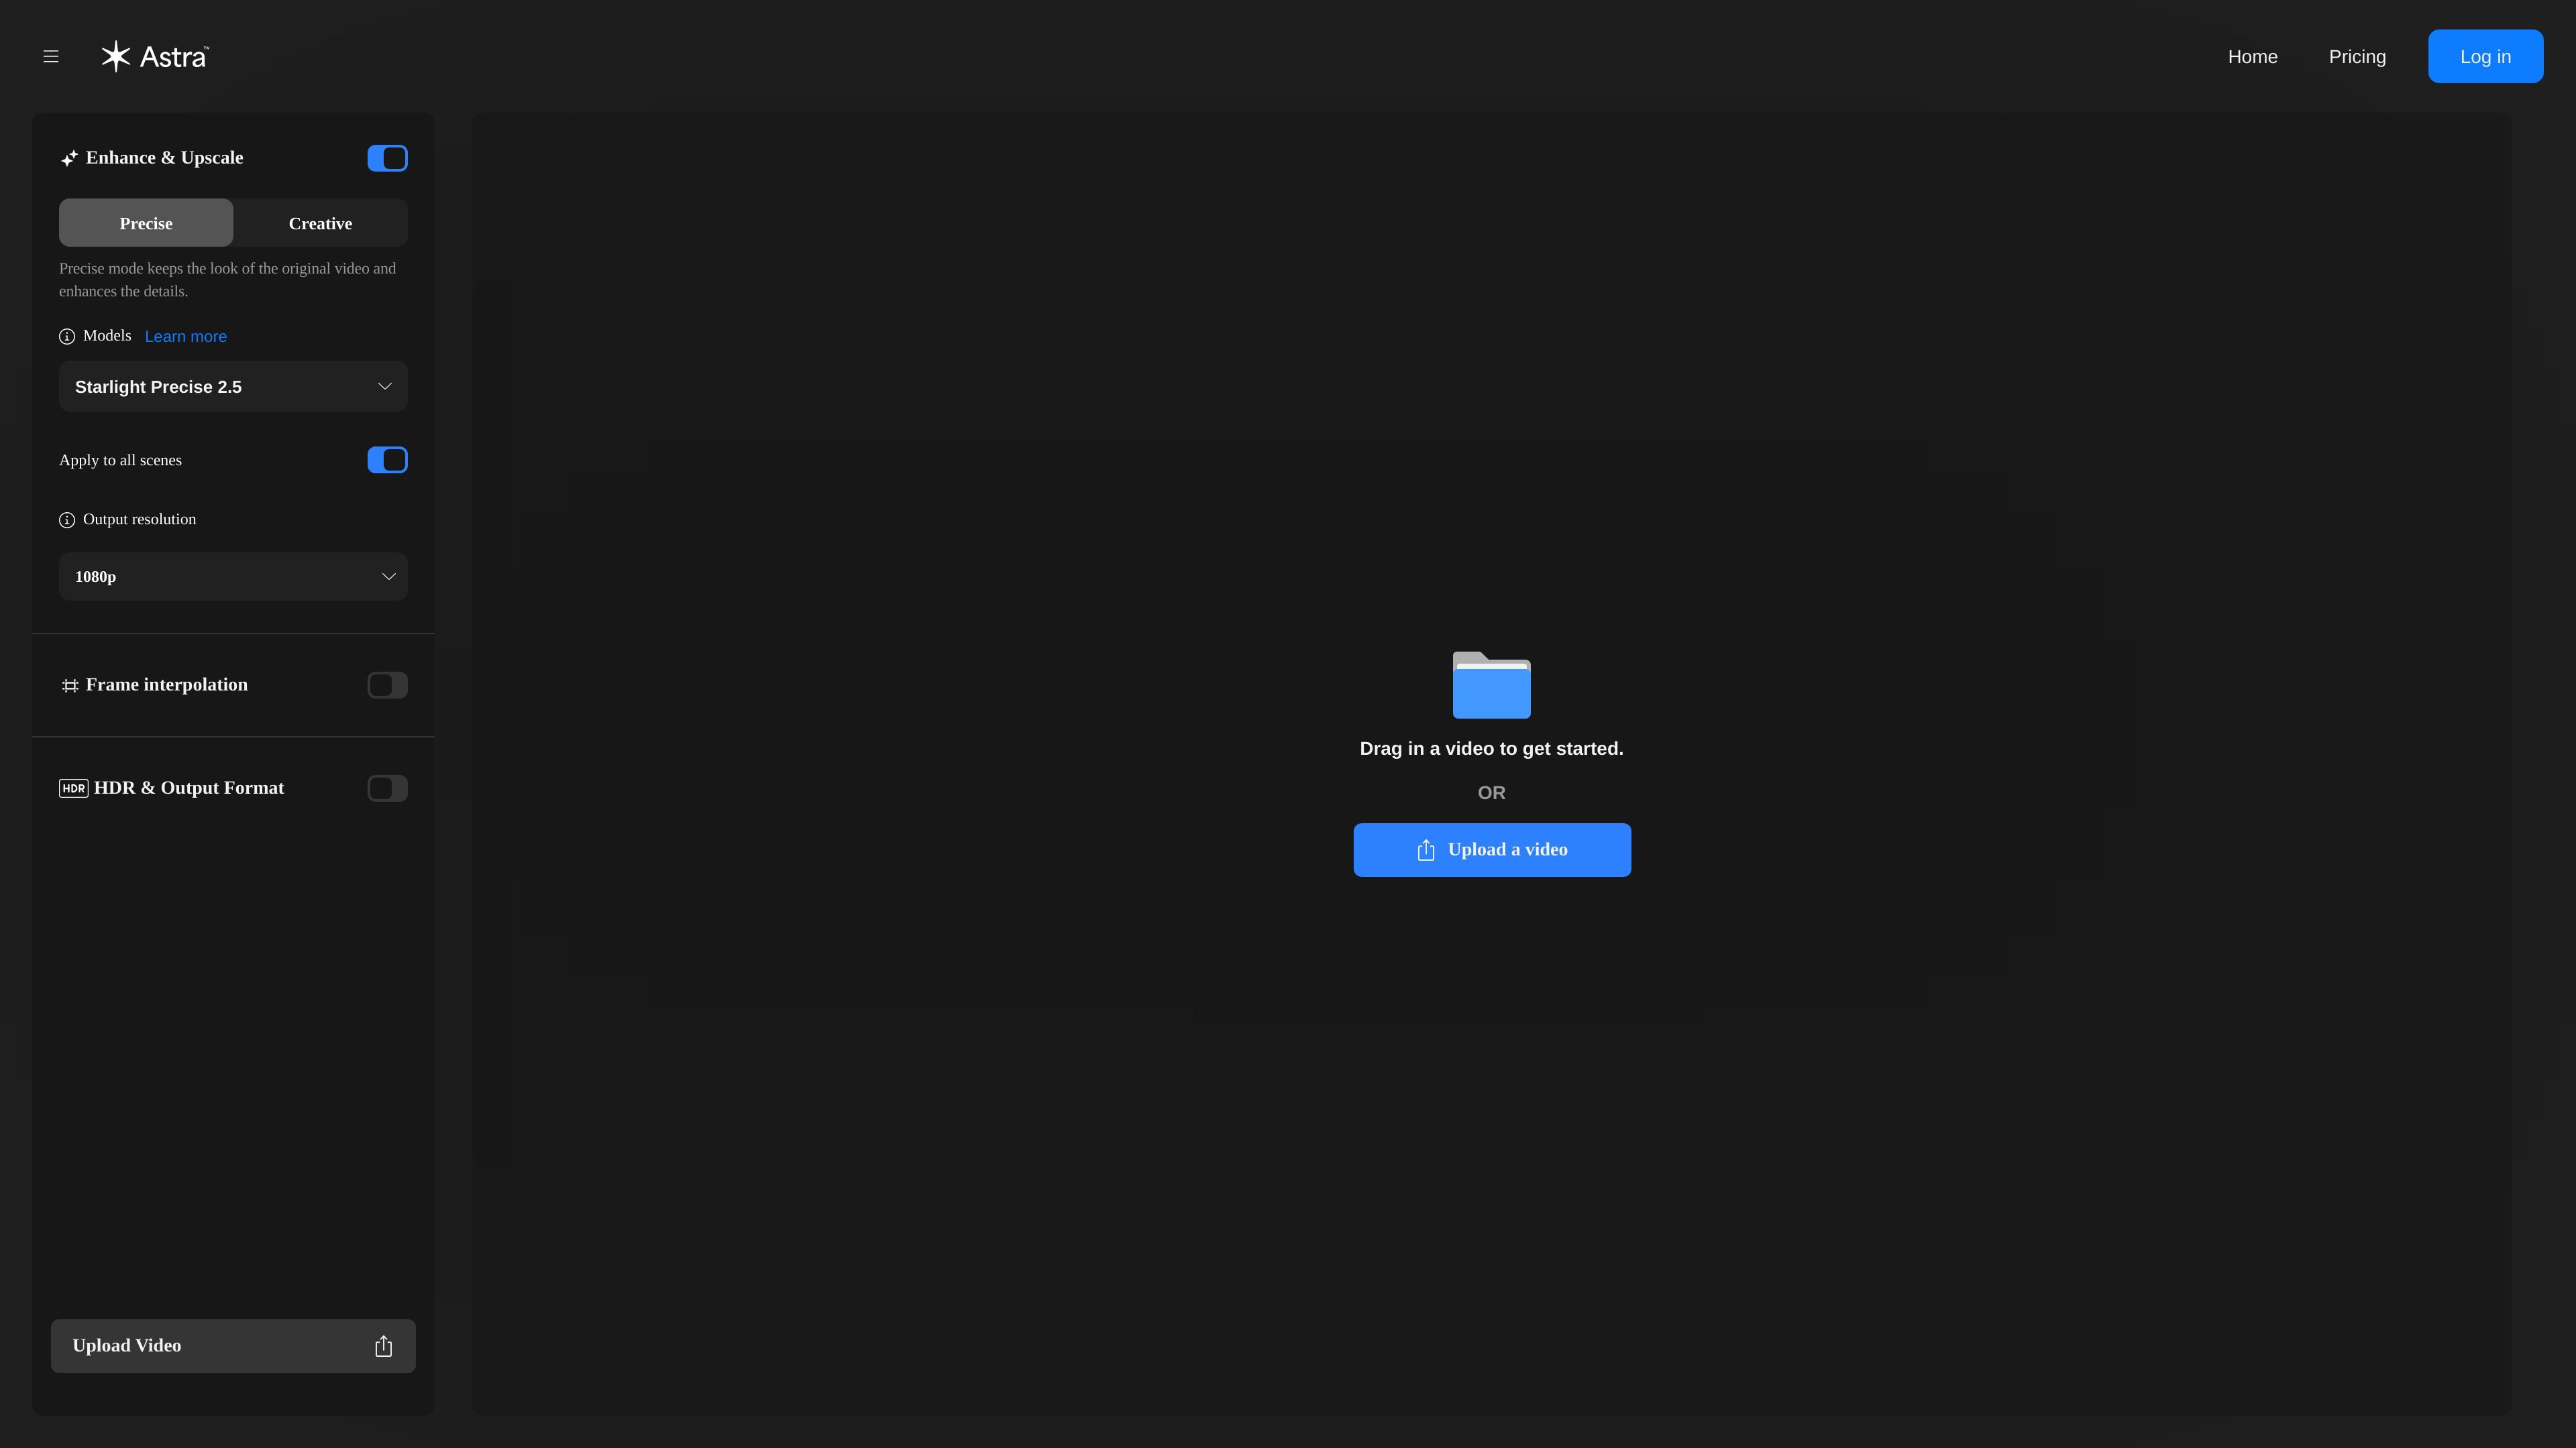2576x1448 pixels.
Task: Turn off the Enhance & Upscale toggle
Action: 387,158
